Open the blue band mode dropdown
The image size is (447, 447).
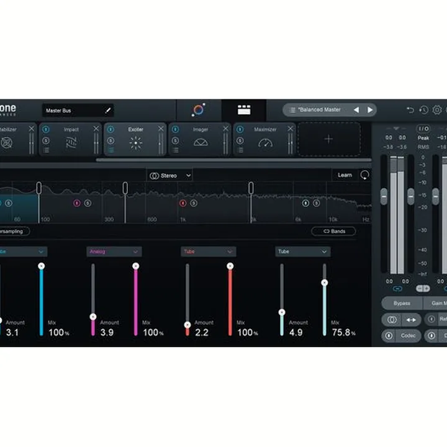tap(24, 251)
